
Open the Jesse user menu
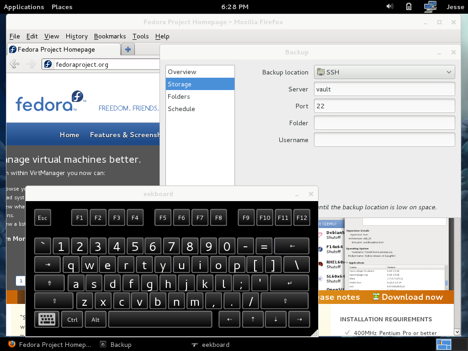coord(455,7)
